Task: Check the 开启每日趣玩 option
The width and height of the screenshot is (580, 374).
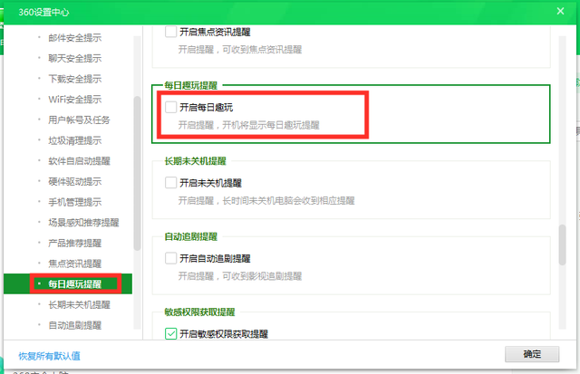Action: pos(171,108)
